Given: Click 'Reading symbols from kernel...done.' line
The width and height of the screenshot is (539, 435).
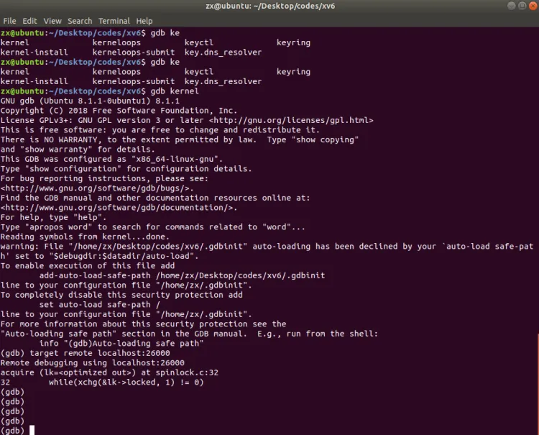Looking at the screenshot, I should (85, 237).
